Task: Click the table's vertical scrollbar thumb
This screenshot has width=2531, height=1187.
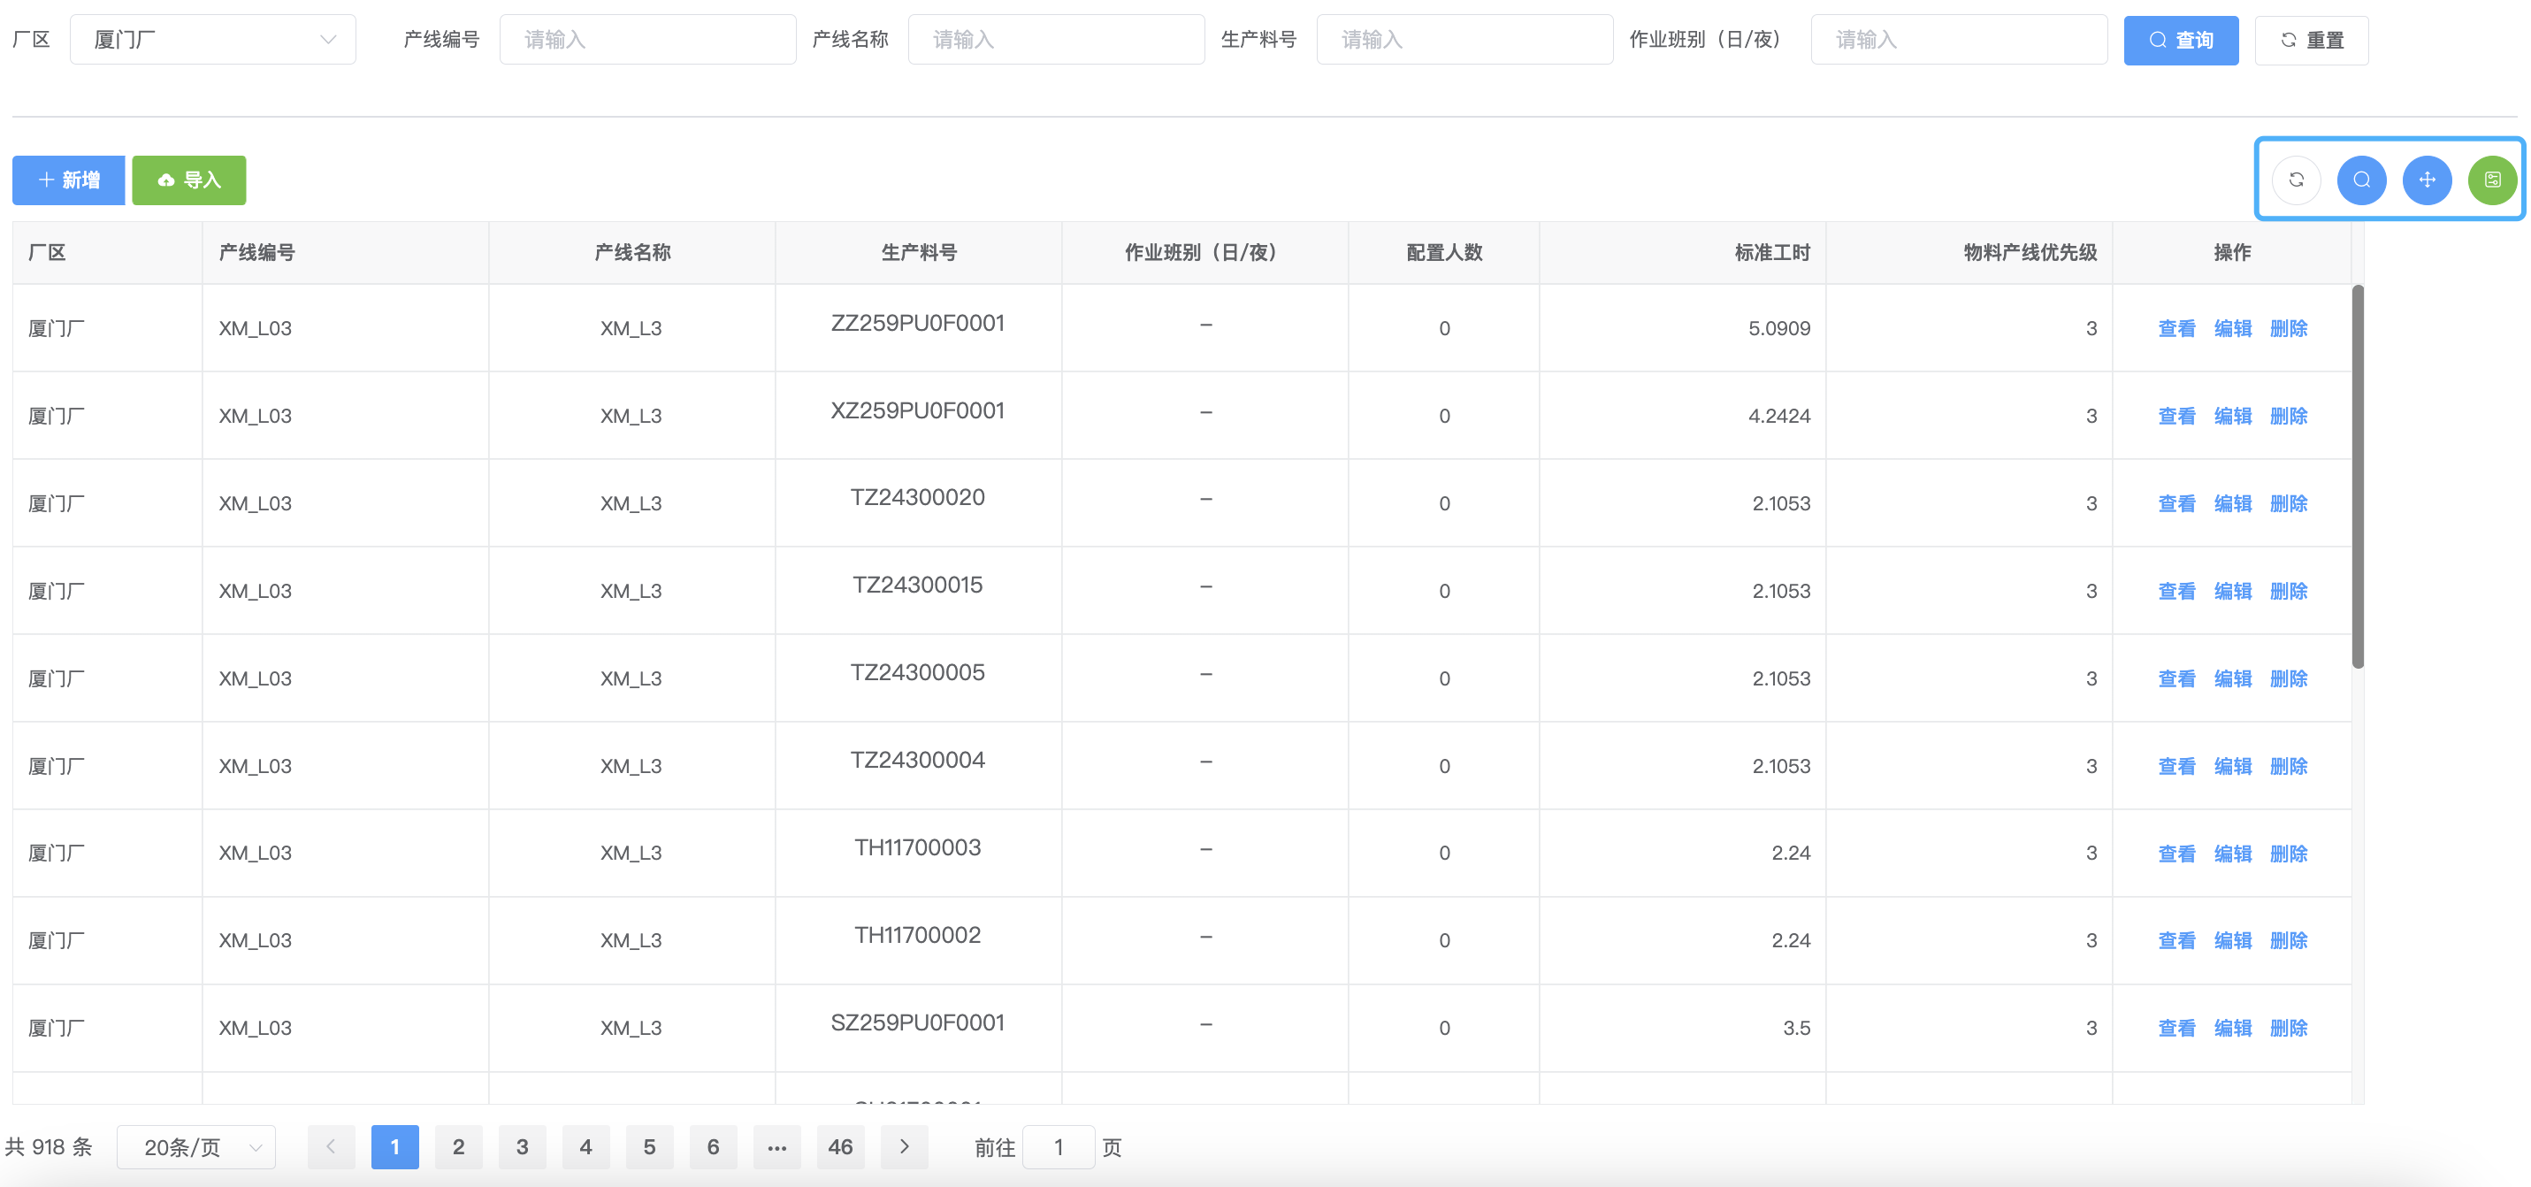Action: pyautogui.click(x=2357, y=477)
